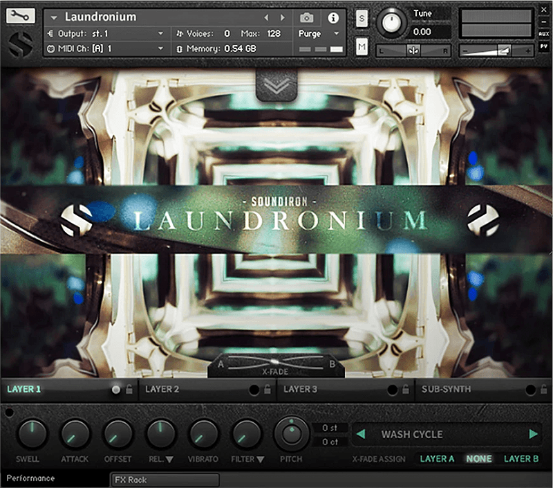Click the Layer 2 lock icon

268,389
